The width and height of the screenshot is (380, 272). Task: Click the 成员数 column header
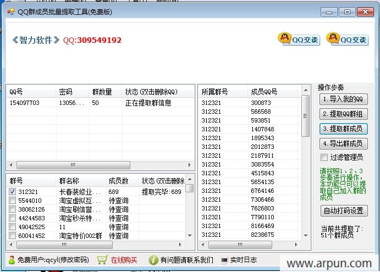pyautogui.click(x=122, y=181)
